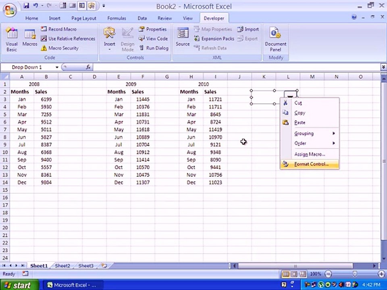The width and height of the screenshot is (387, 290).
Task: Open the Insert controls dropdown
Action: pos(109,39)
